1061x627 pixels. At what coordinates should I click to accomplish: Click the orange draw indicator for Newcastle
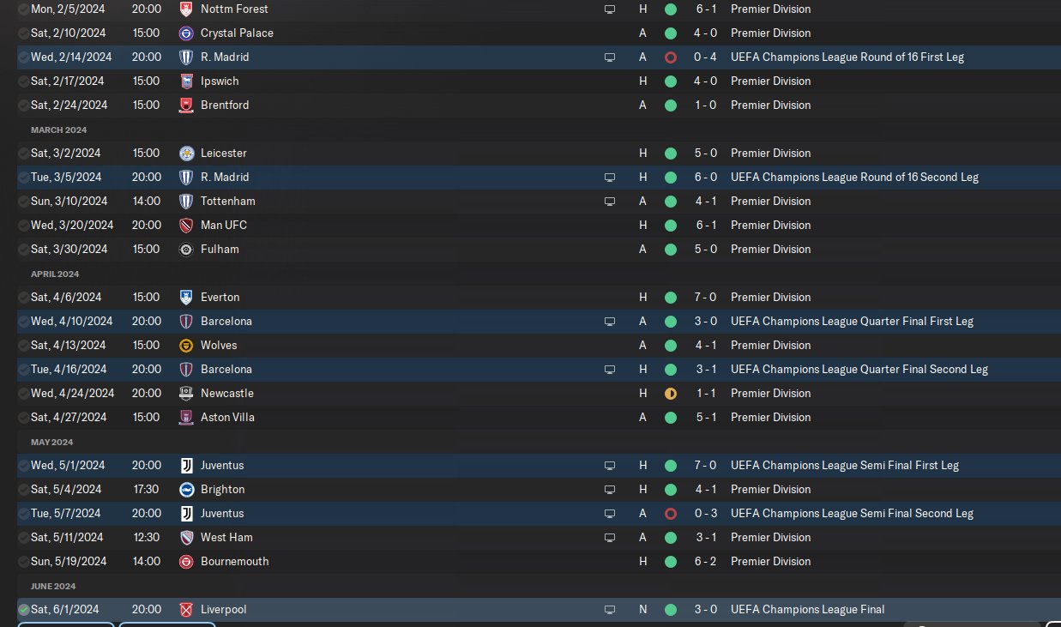[x=671, y=393]
